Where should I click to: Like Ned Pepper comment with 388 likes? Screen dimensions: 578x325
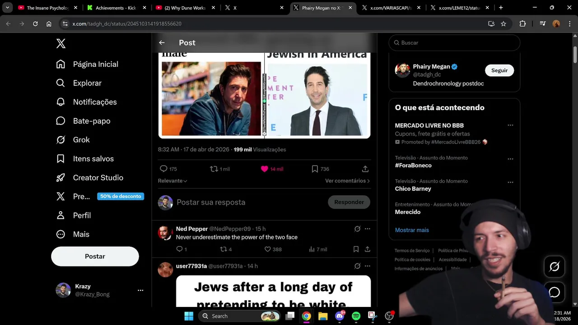pos(273,249)
